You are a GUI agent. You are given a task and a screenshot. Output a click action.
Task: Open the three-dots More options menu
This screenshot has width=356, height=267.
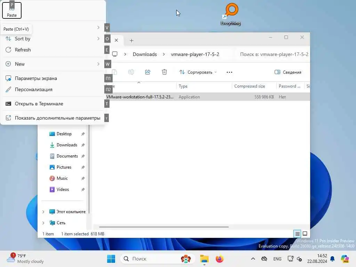[229, 72]
